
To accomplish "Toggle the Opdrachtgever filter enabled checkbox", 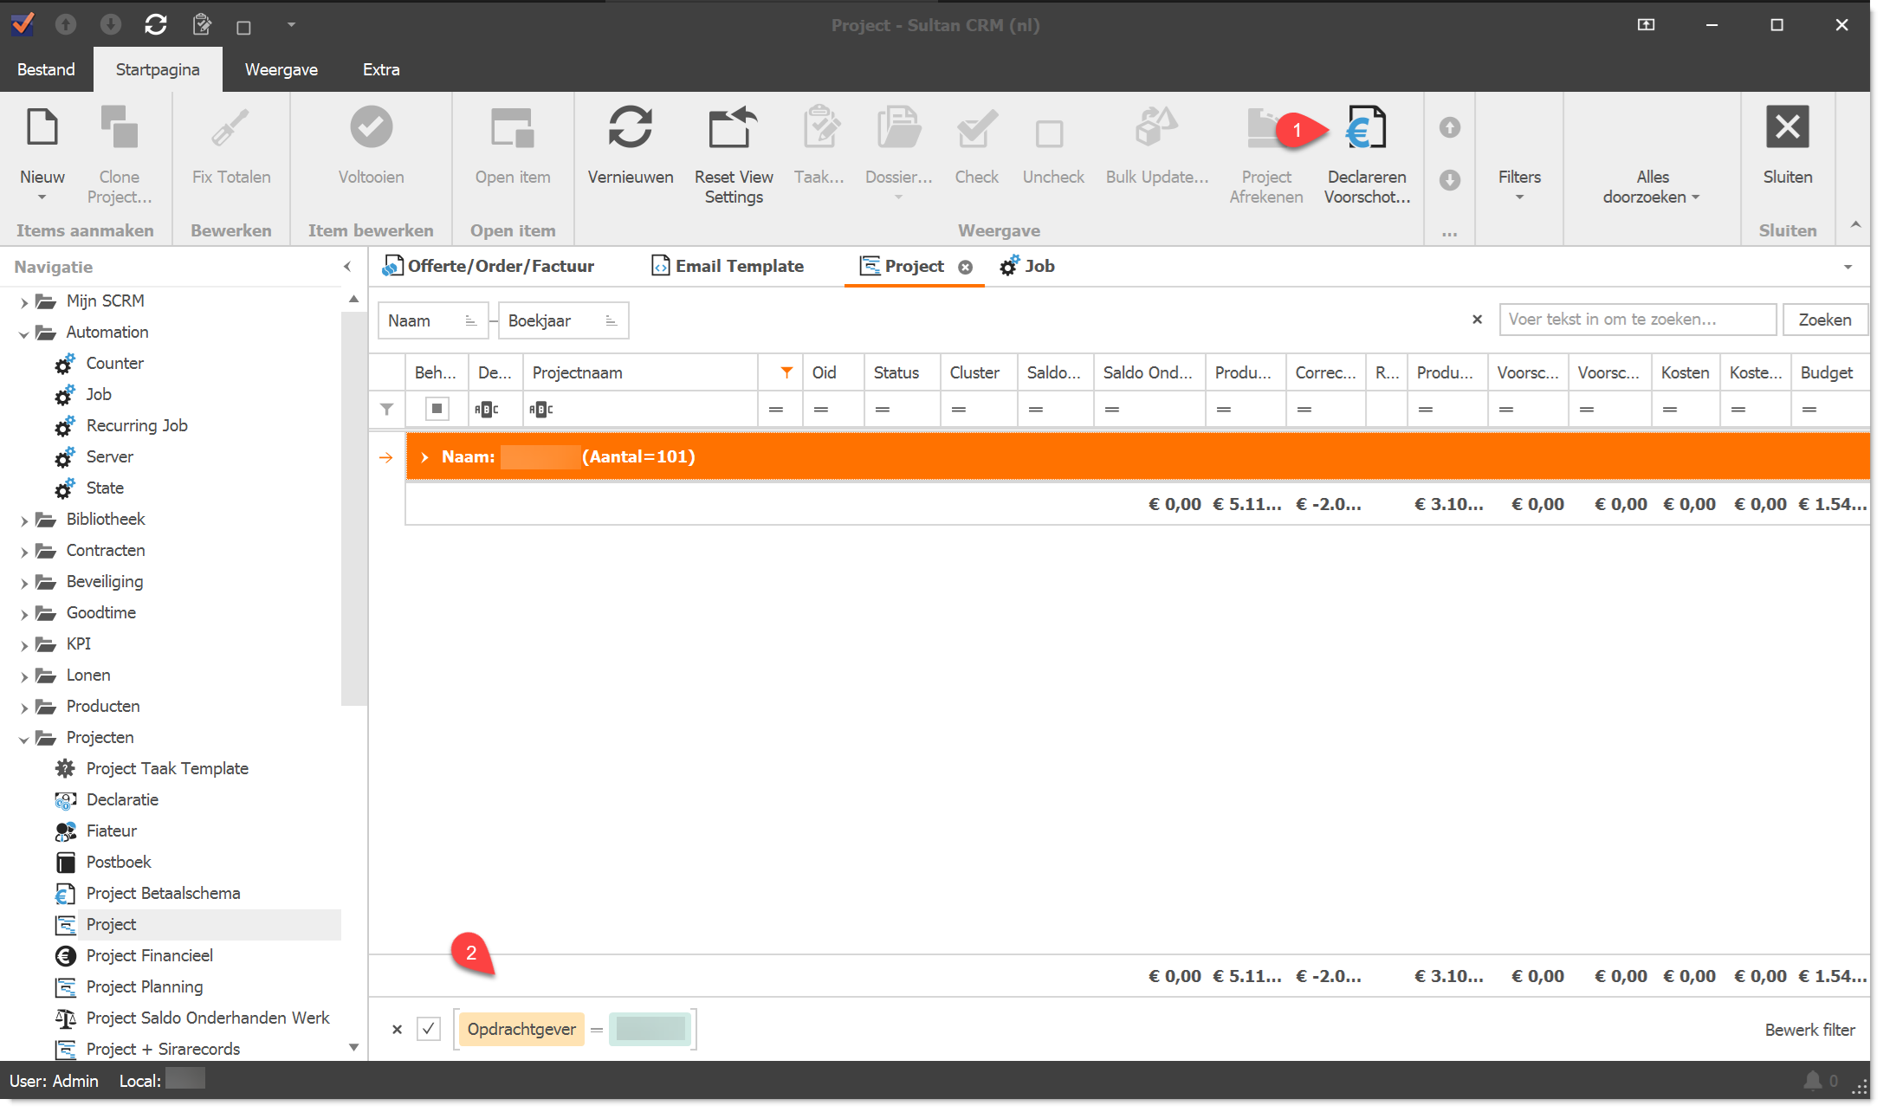I will click(x=429, y=1029).
